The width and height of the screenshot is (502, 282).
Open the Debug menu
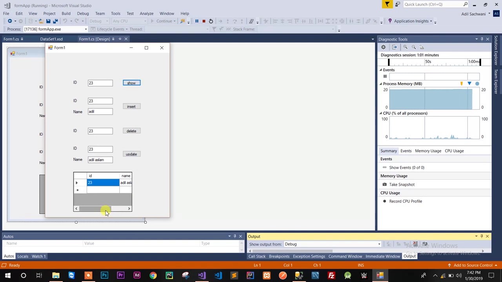tap(83, 13)
